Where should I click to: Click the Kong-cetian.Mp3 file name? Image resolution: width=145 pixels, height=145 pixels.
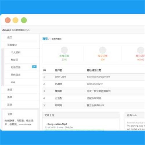pyautogui.click(x=57, y=124)
